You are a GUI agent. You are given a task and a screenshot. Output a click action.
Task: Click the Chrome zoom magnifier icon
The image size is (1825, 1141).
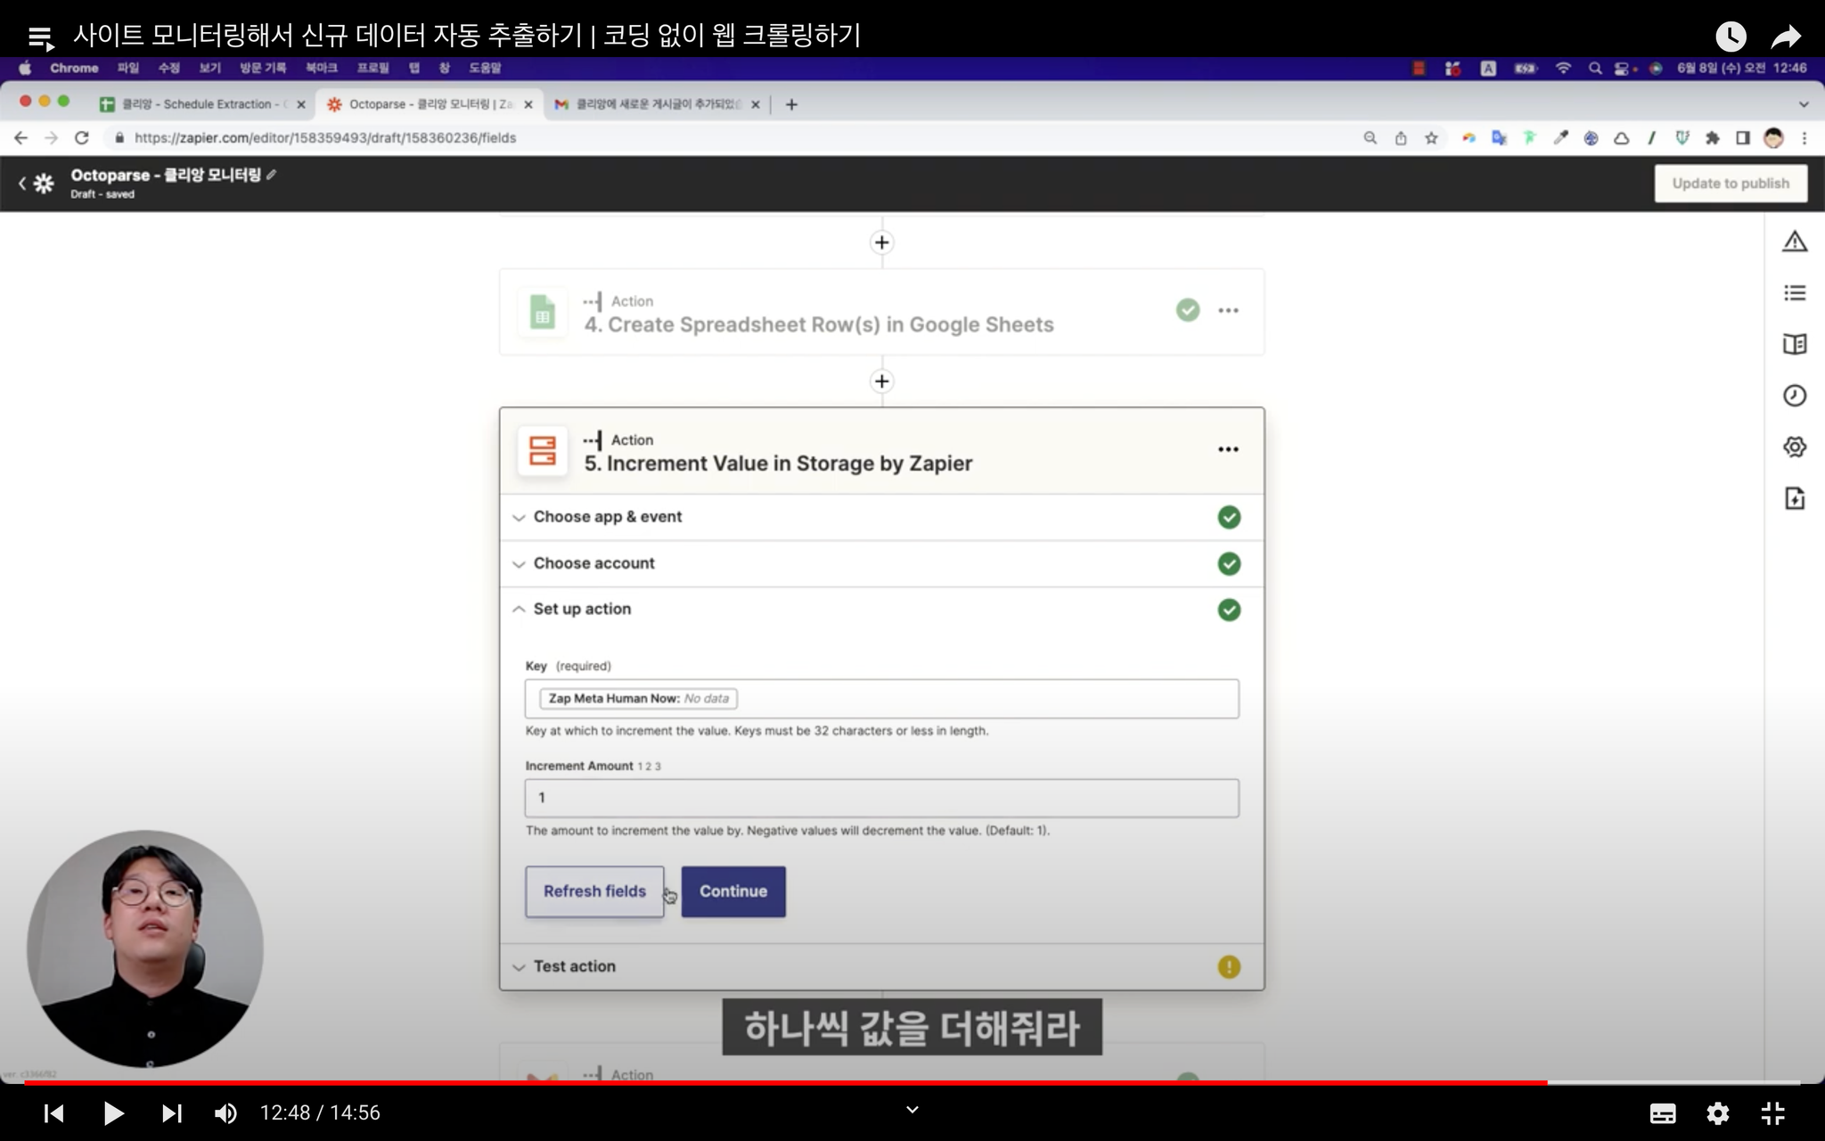(x=1371, y=138)
